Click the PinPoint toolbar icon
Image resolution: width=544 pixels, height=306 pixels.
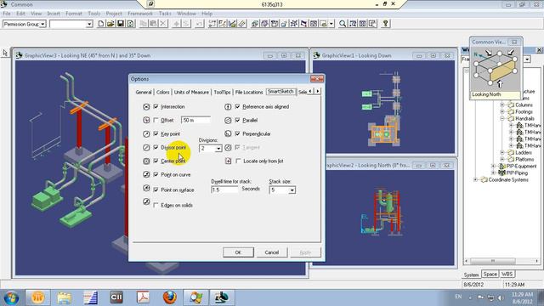212,24
